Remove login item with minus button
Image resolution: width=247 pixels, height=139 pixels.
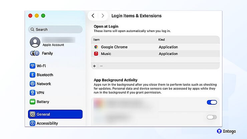(101, 66)
